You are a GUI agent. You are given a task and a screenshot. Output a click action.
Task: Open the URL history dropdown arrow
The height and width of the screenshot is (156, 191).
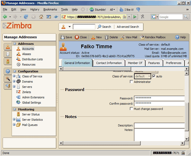(129, 17)
